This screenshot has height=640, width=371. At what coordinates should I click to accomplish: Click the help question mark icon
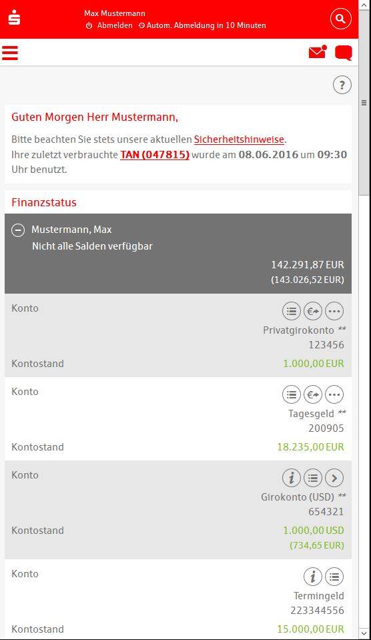point(342,85)
